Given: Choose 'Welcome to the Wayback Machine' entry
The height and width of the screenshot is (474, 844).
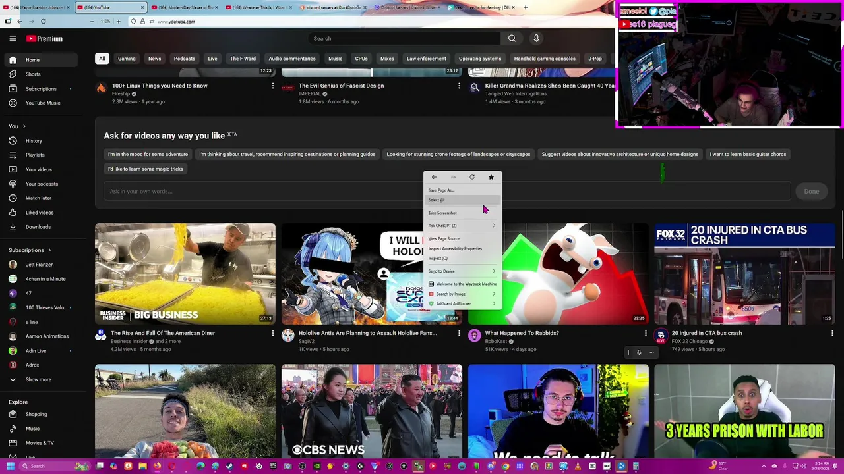Looking at the screenshot, I should click(x=462, y=284).
